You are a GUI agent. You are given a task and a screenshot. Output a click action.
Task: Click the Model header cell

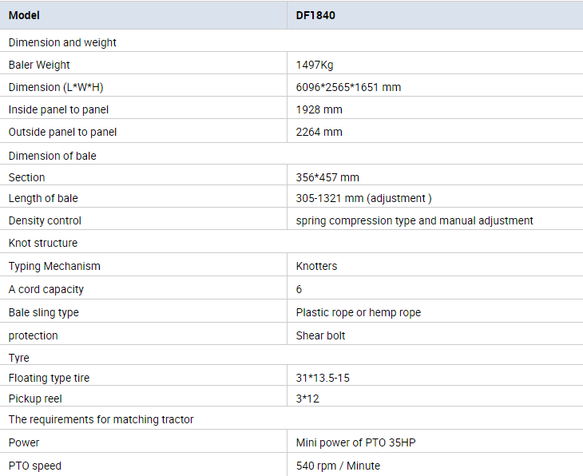(24, 15)
